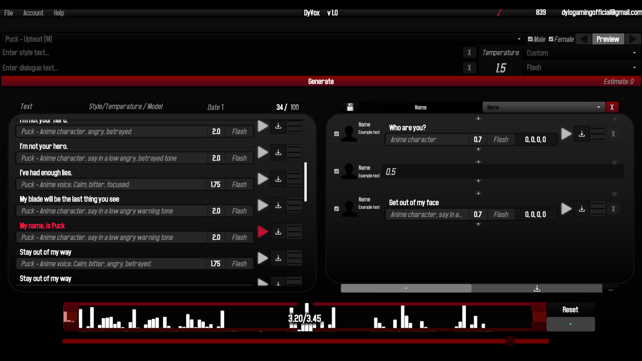Clear the style text with its X button
The image size is (642, 361).
(x=469, y=52)
